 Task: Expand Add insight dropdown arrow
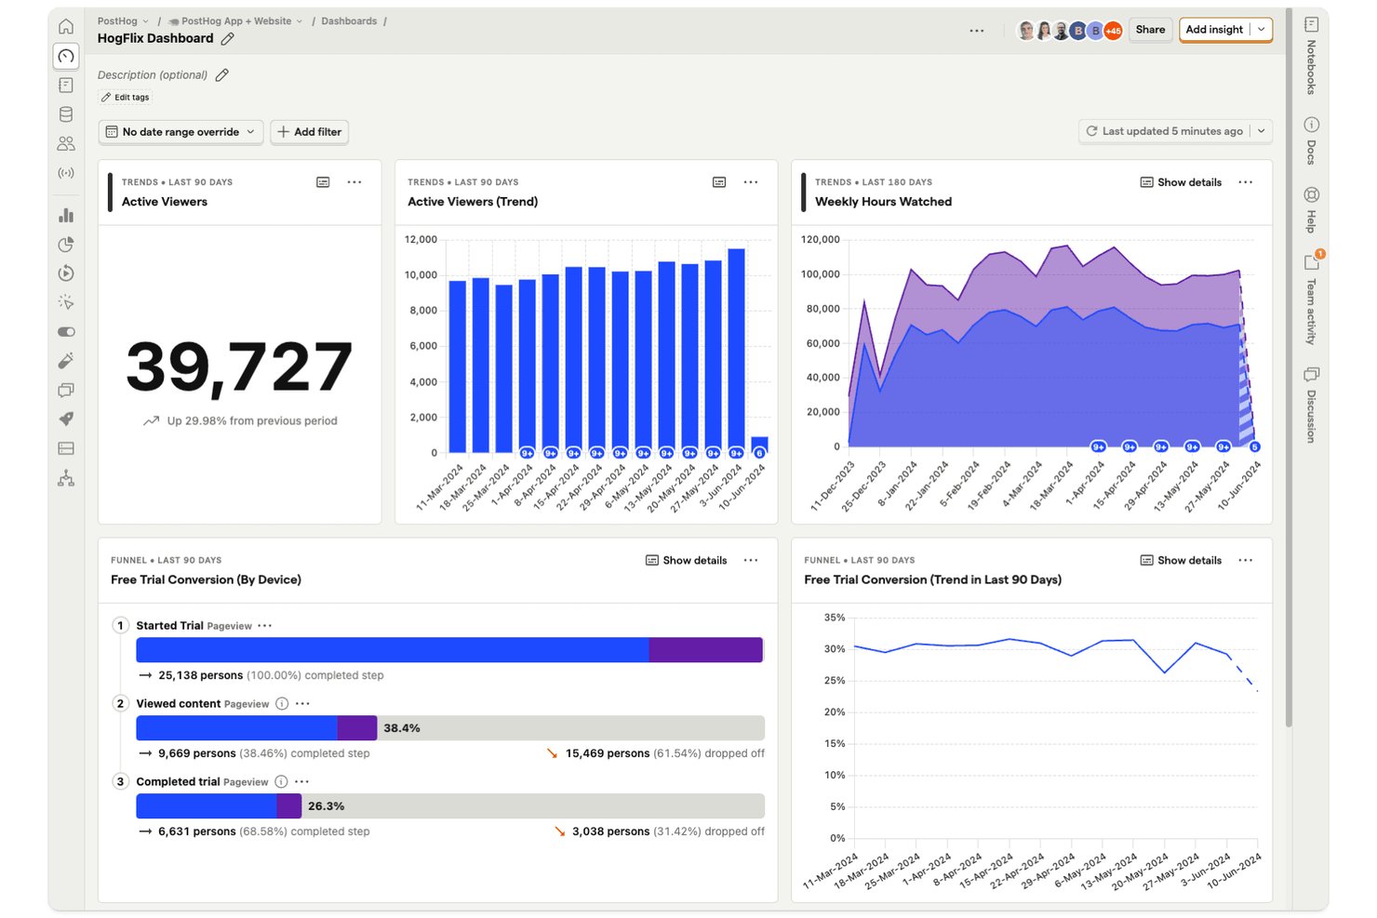pyautogui.click(x=1262, y=30)
